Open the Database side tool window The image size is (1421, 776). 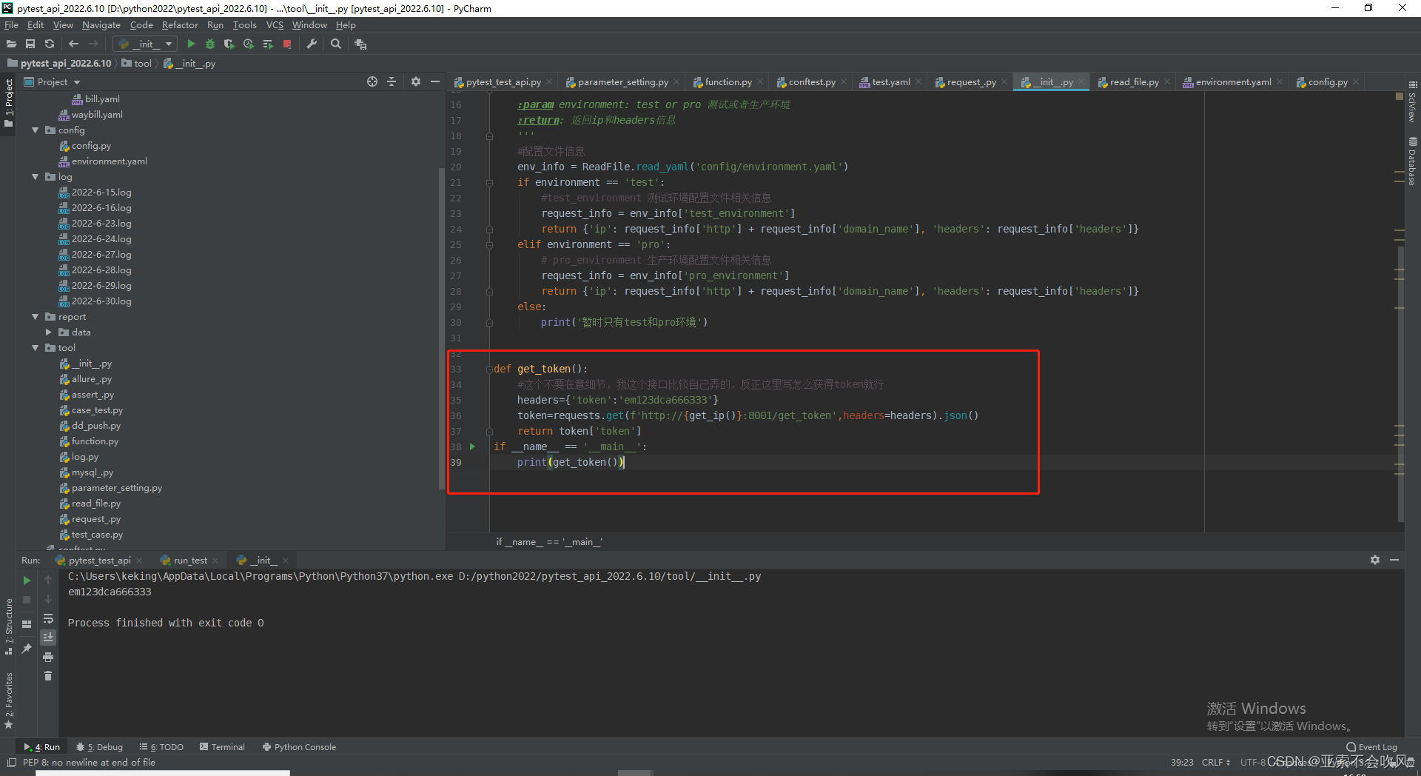point(1412,161)
